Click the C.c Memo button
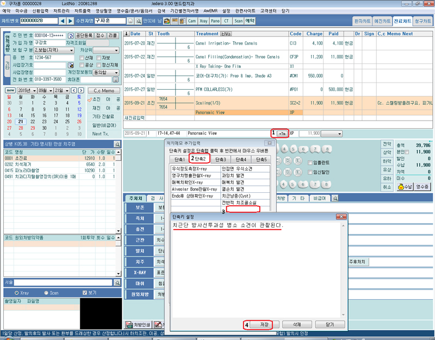 [103, 91]
